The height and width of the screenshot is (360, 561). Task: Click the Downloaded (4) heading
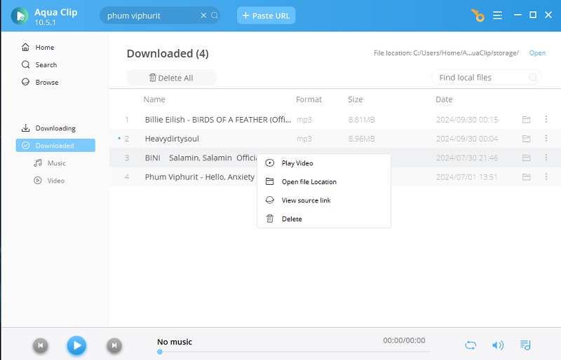click(x=168, y=54)
